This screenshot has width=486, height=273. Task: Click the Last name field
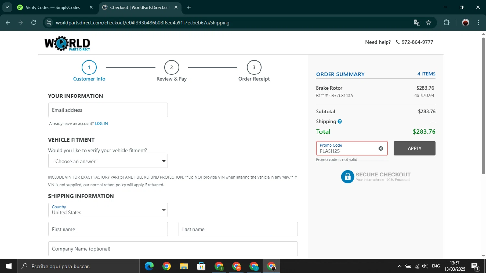[x=238, y=229]
